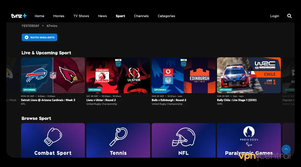Open the Paralympic Games category tile

(249, 140)
